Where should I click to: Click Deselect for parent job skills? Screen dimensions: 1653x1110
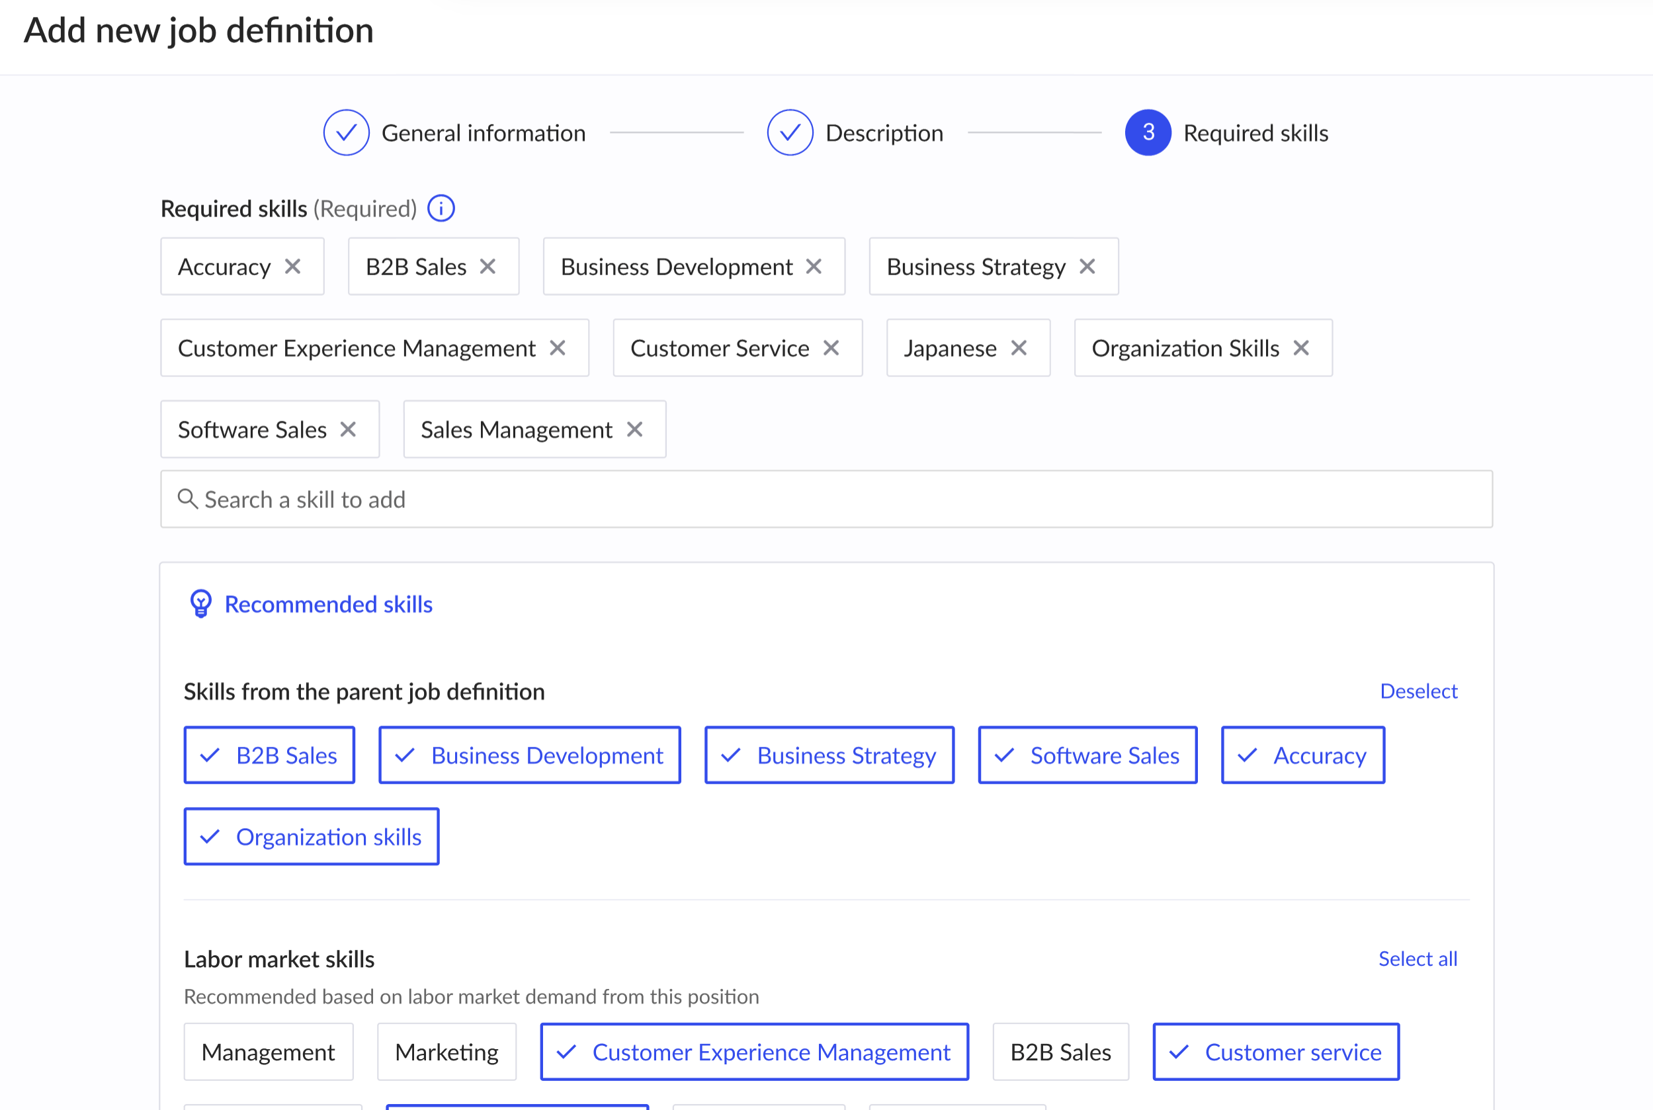(x=1418, y=691)
